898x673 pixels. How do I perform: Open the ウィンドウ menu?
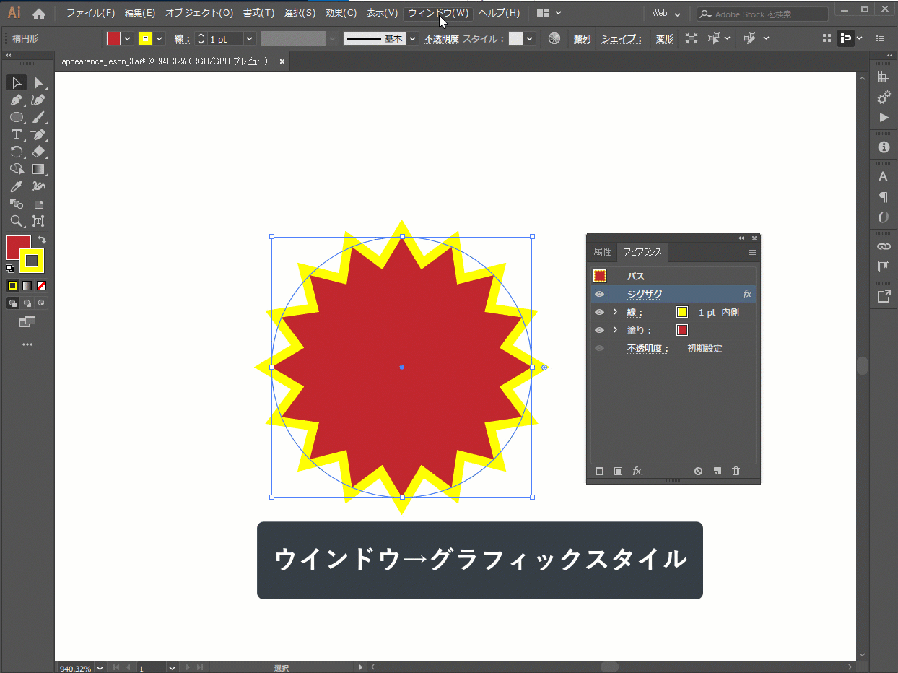coord(439,12)
